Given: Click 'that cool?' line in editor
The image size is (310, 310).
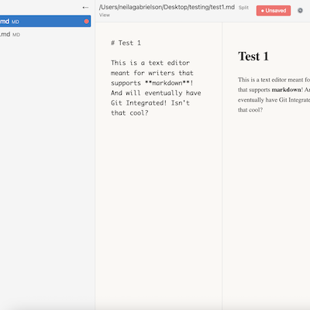Looking at the screenshot, I should pyautogui.click(x=129, y=113).
